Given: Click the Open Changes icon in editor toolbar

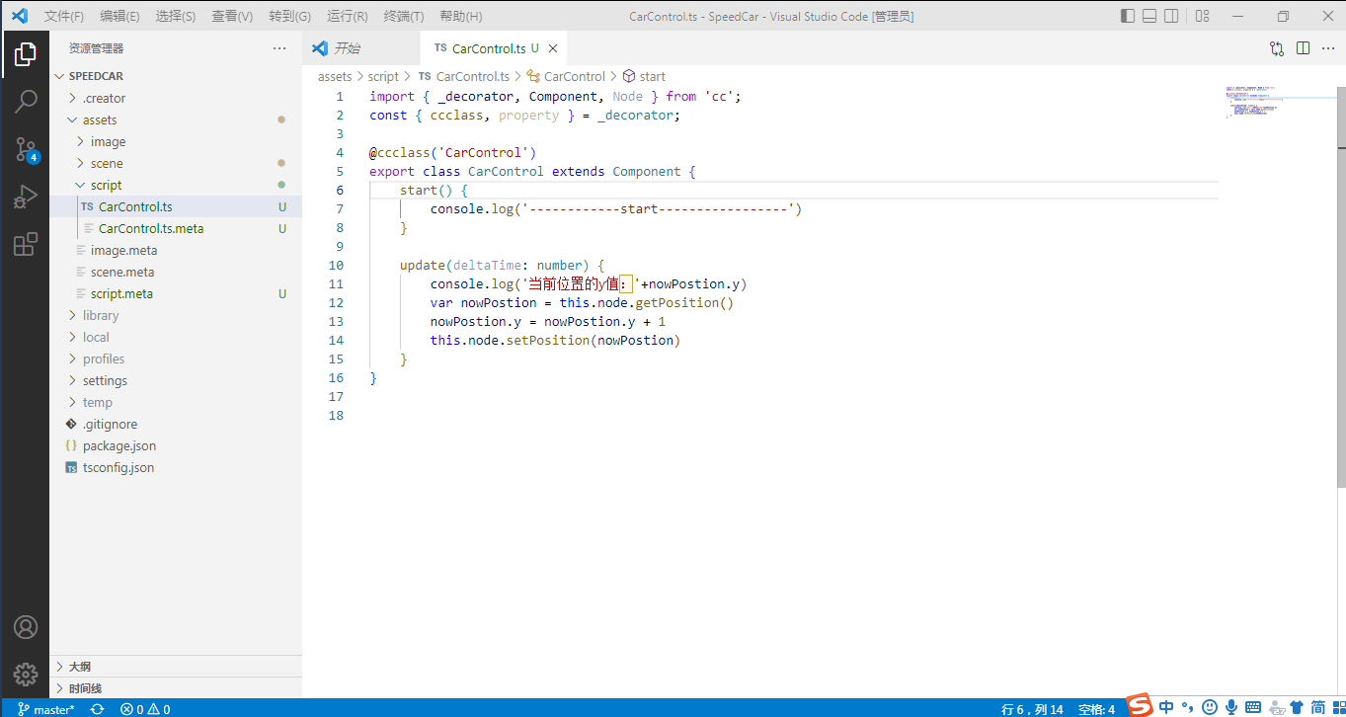Looking at the screenshot, I should (x=1277, y=48).
